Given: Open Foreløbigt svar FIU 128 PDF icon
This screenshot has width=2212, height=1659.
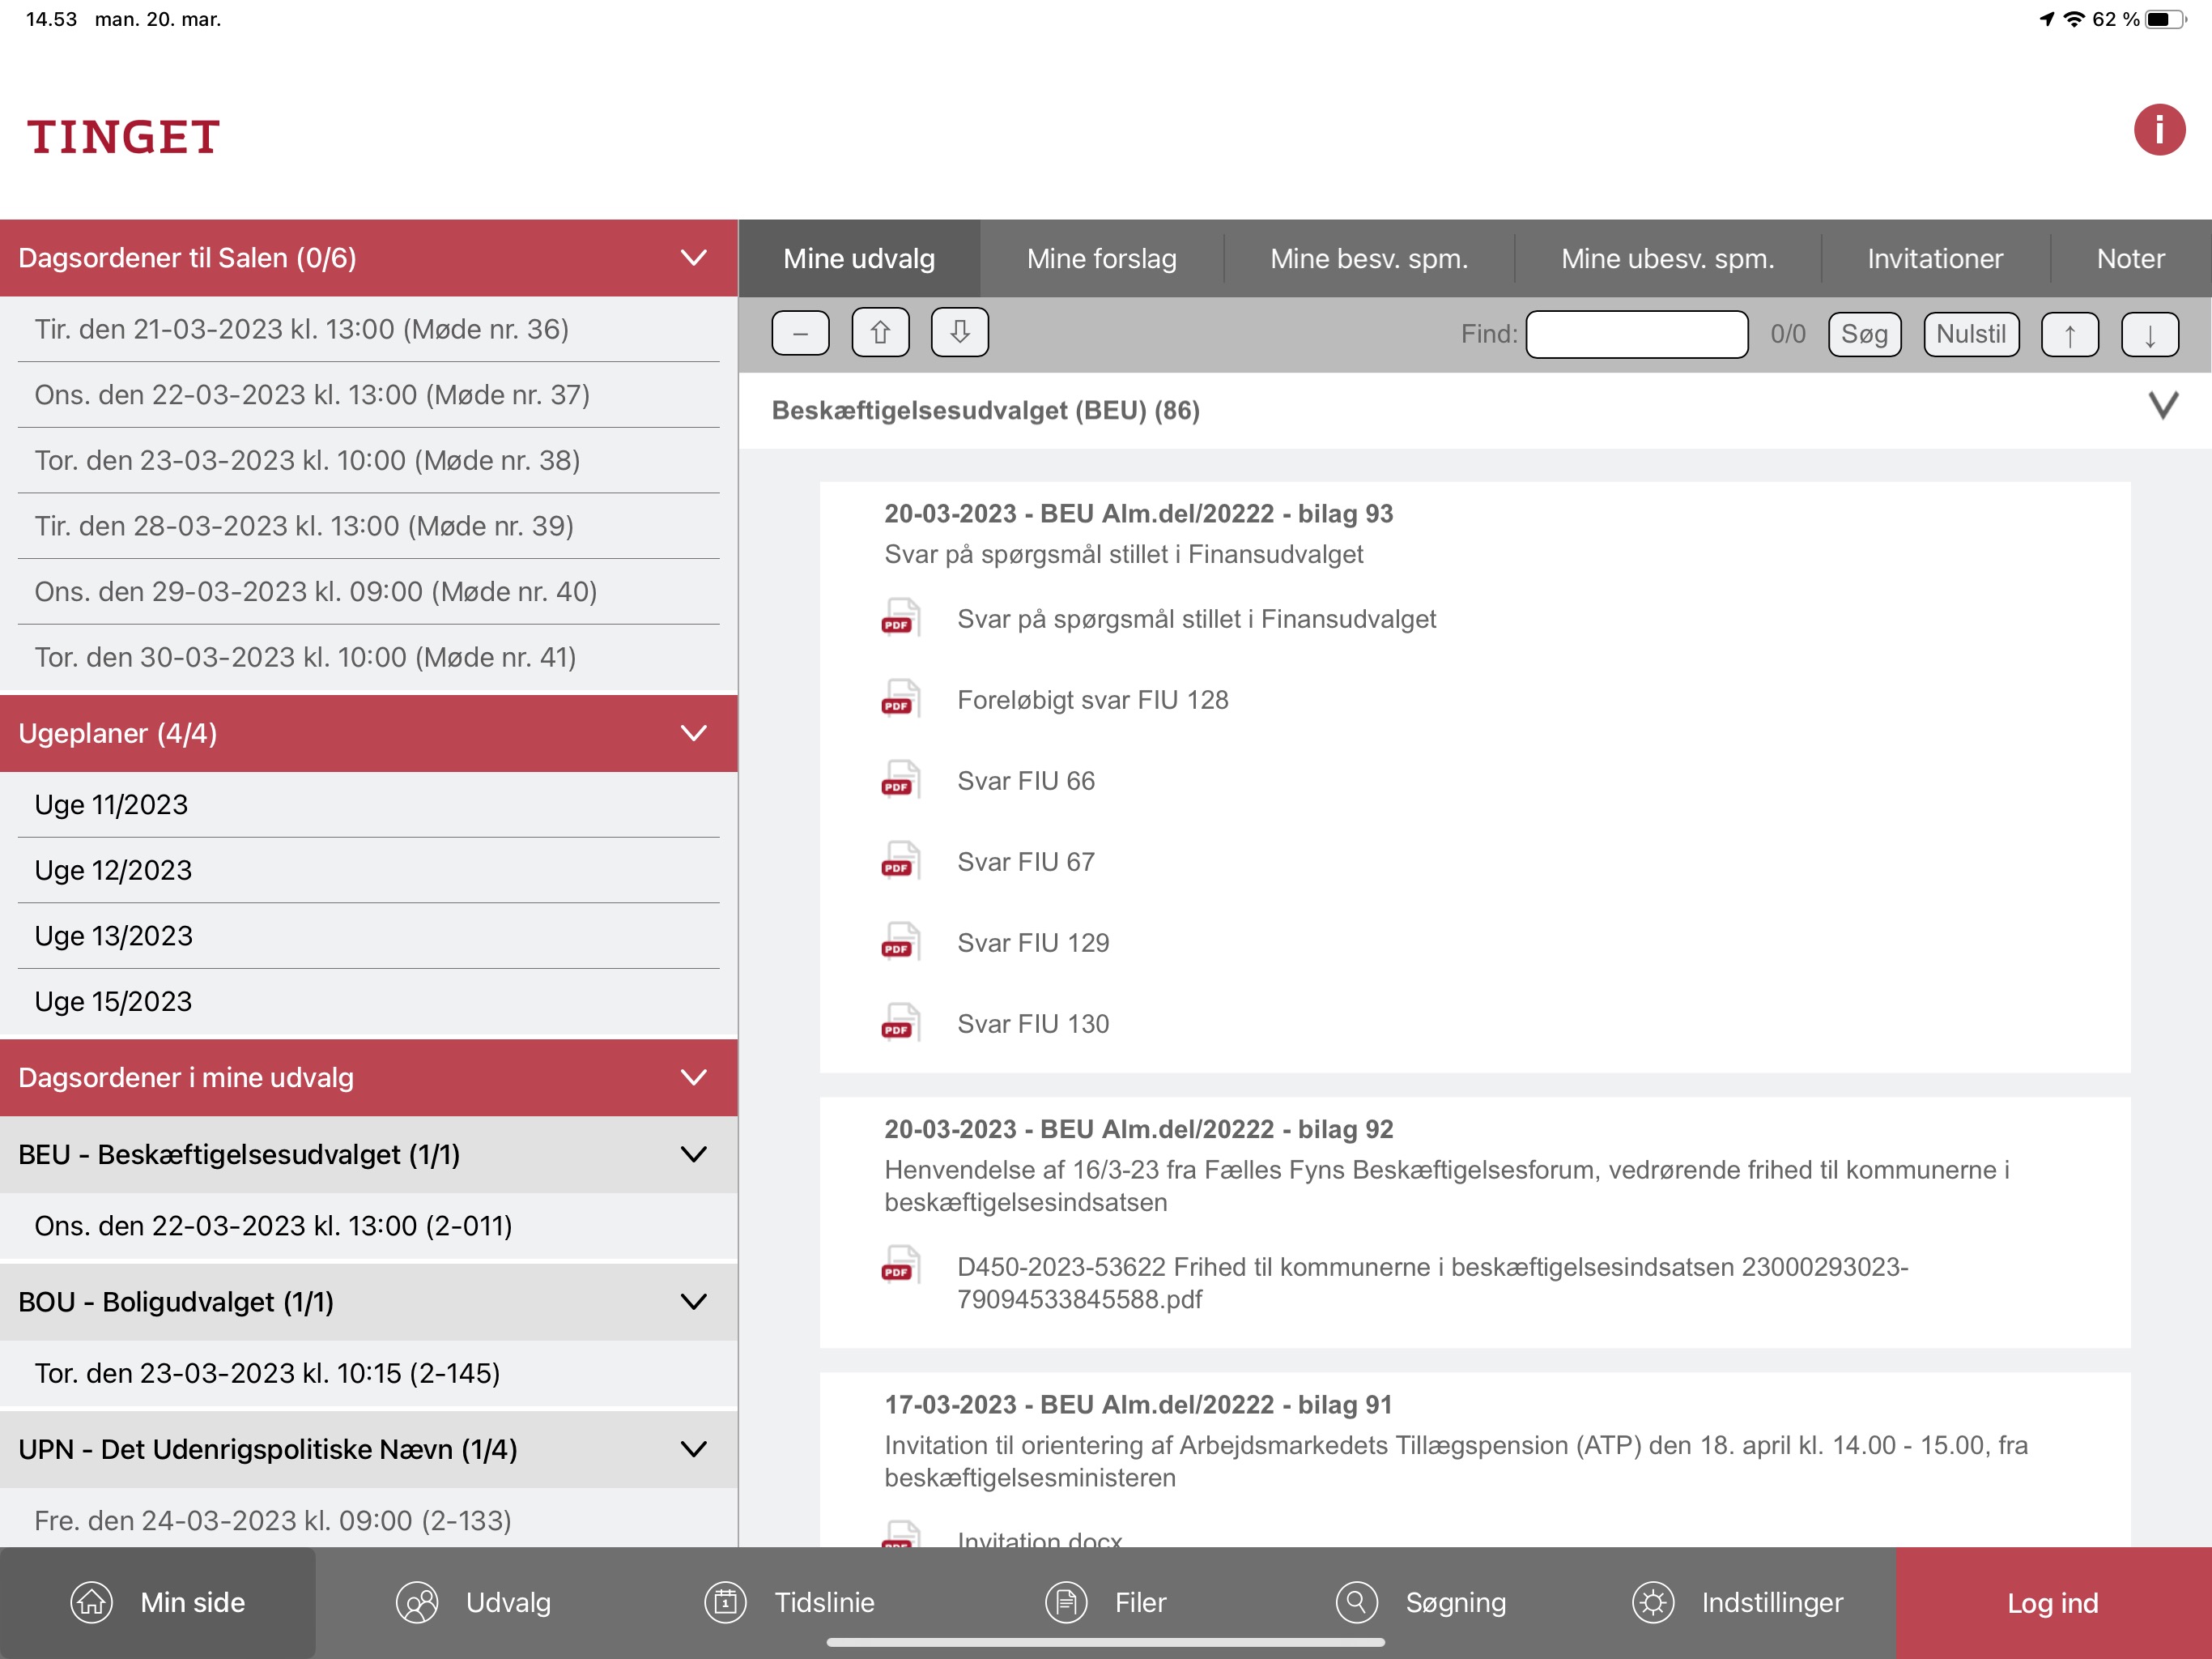Looking at the screenshot, I should click(899, 699).
